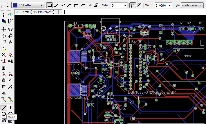Image resolution: width=206 pixels, height=124 pixels.
Task: Select the Move tool with four arrows
Action: point(4,29)
